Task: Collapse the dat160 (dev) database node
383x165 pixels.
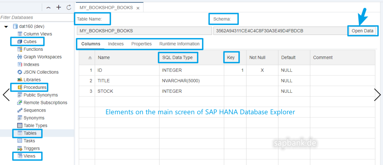Action: pos(6,27)
